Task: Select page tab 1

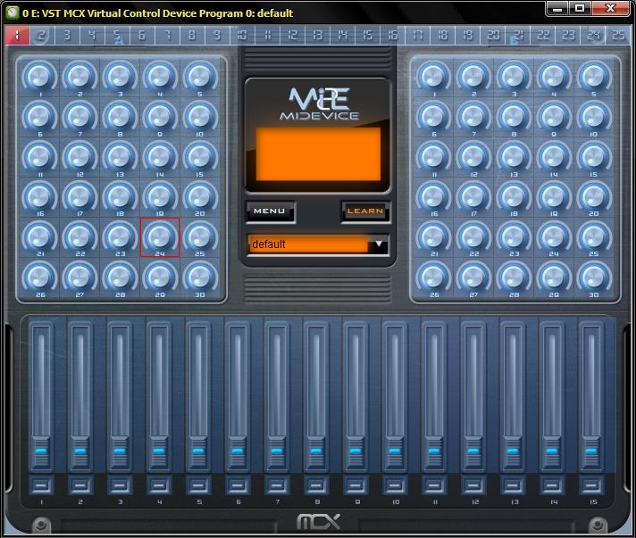Action: click(18, 36)
